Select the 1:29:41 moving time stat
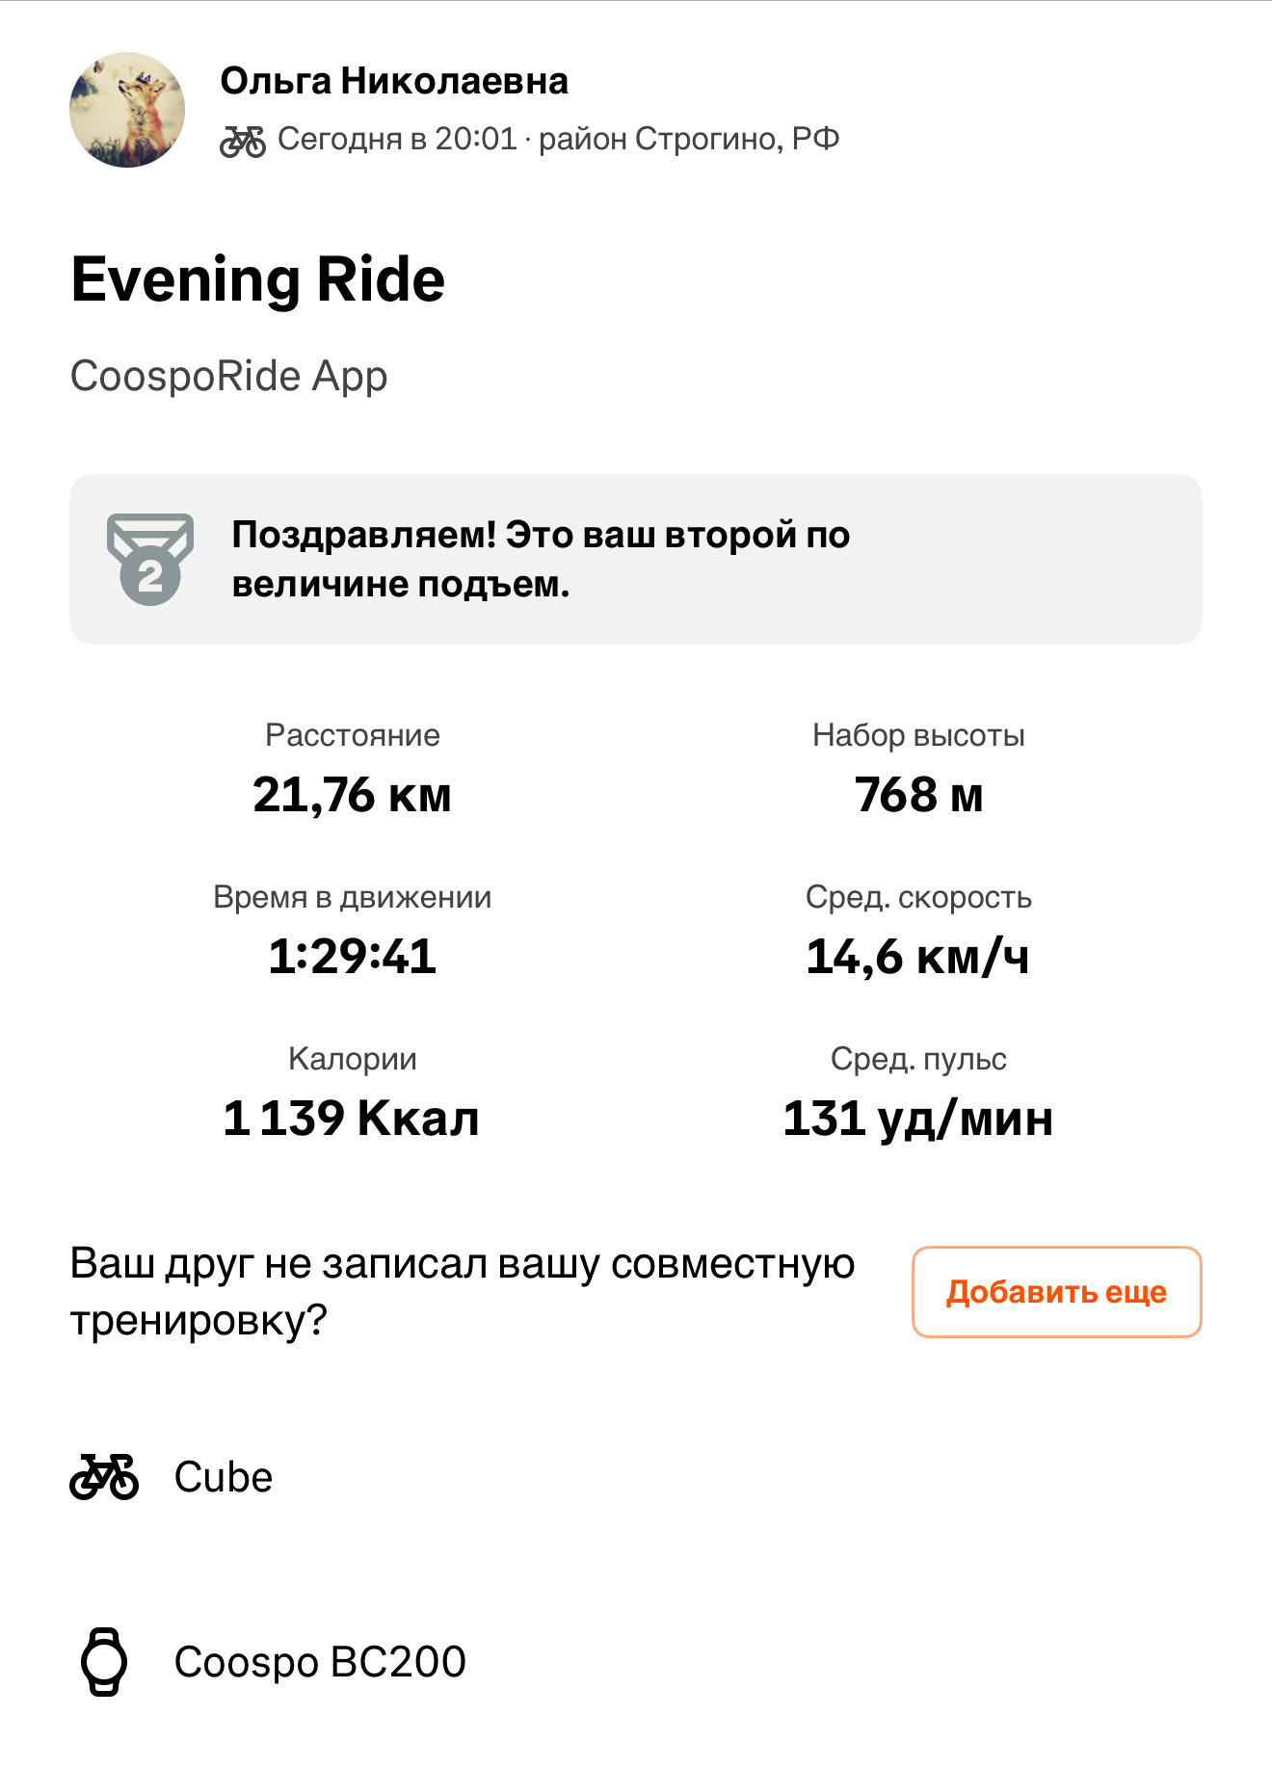 click(x=353, y=956)
